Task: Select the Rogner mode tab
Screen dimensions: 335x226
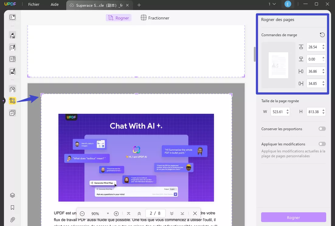Action: click(119, 18)
